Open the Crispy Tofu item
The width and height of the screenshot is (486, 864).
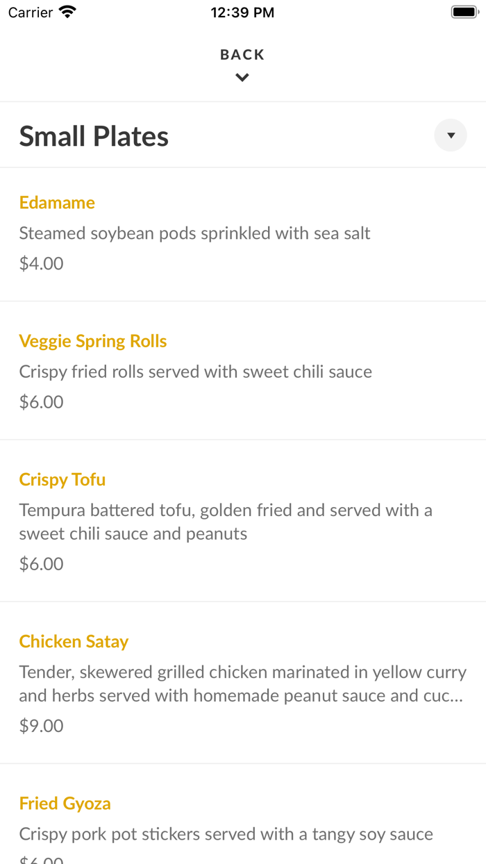(62, 479)
